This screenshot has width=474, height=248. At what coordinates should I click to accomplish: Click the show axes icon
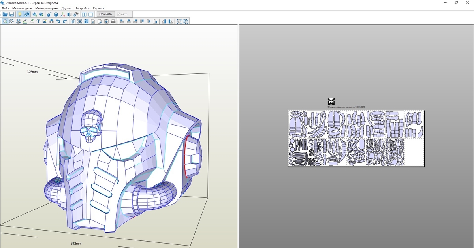click(63, 14)
